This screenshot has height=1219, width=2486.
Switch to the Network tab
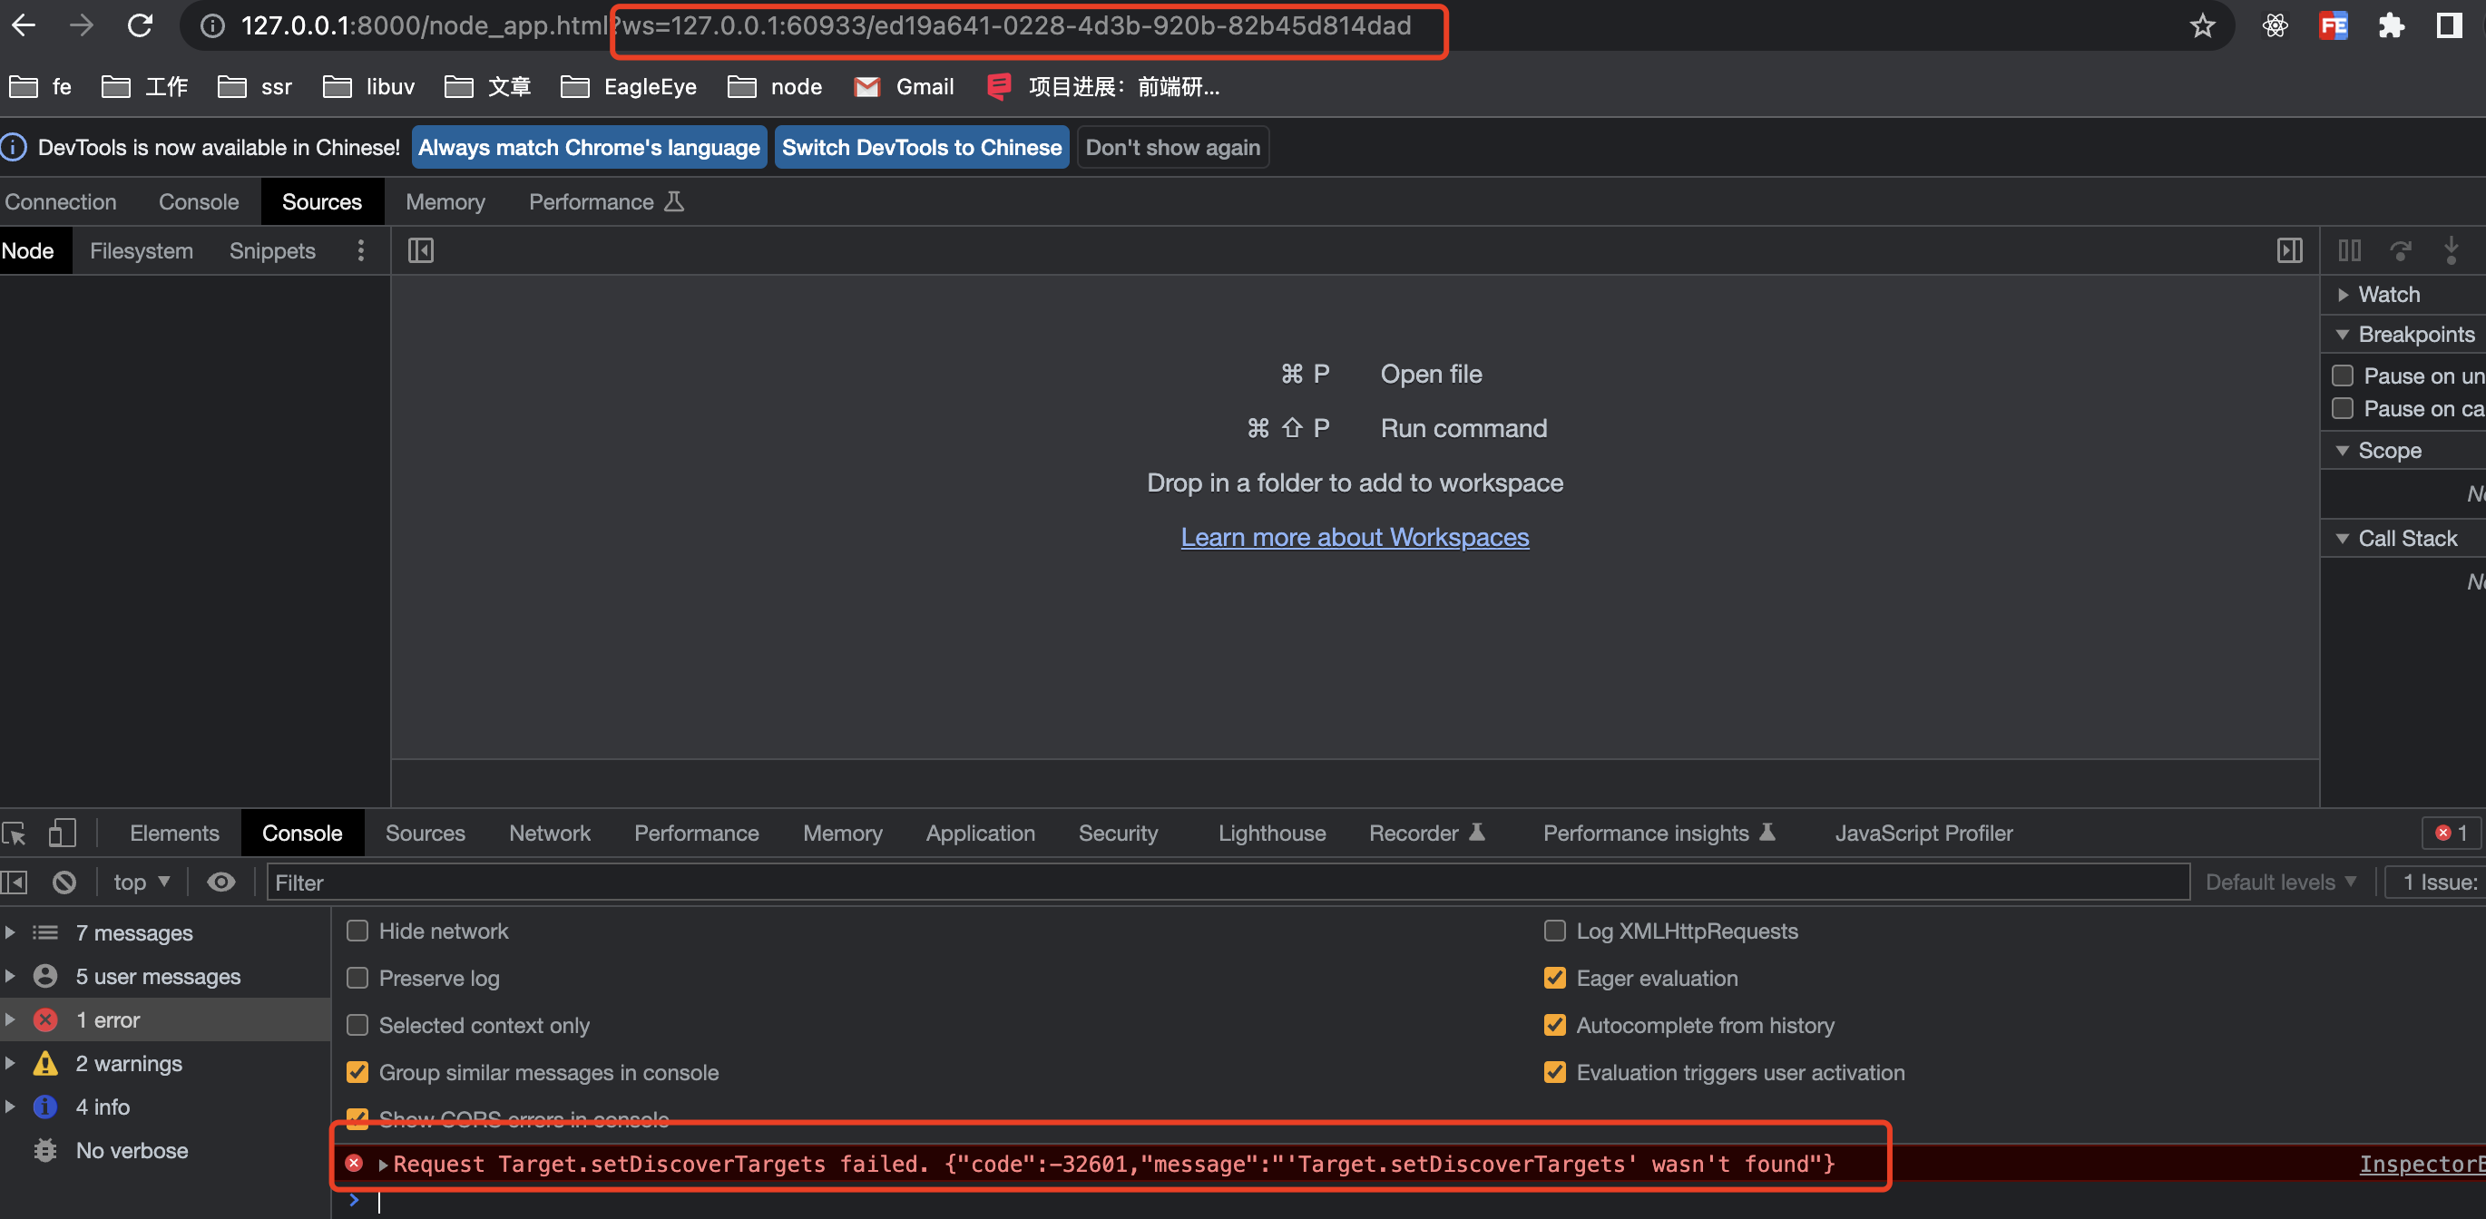click(x=549, y=833)
